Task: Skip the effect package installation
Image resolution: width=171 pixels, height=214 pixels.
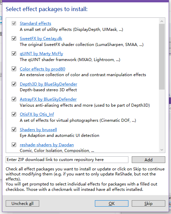Action: click(x=149, y=204)
